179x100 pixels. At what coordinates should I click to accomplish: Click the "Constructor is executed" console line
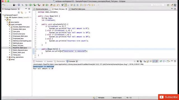[x=43, y=66]
